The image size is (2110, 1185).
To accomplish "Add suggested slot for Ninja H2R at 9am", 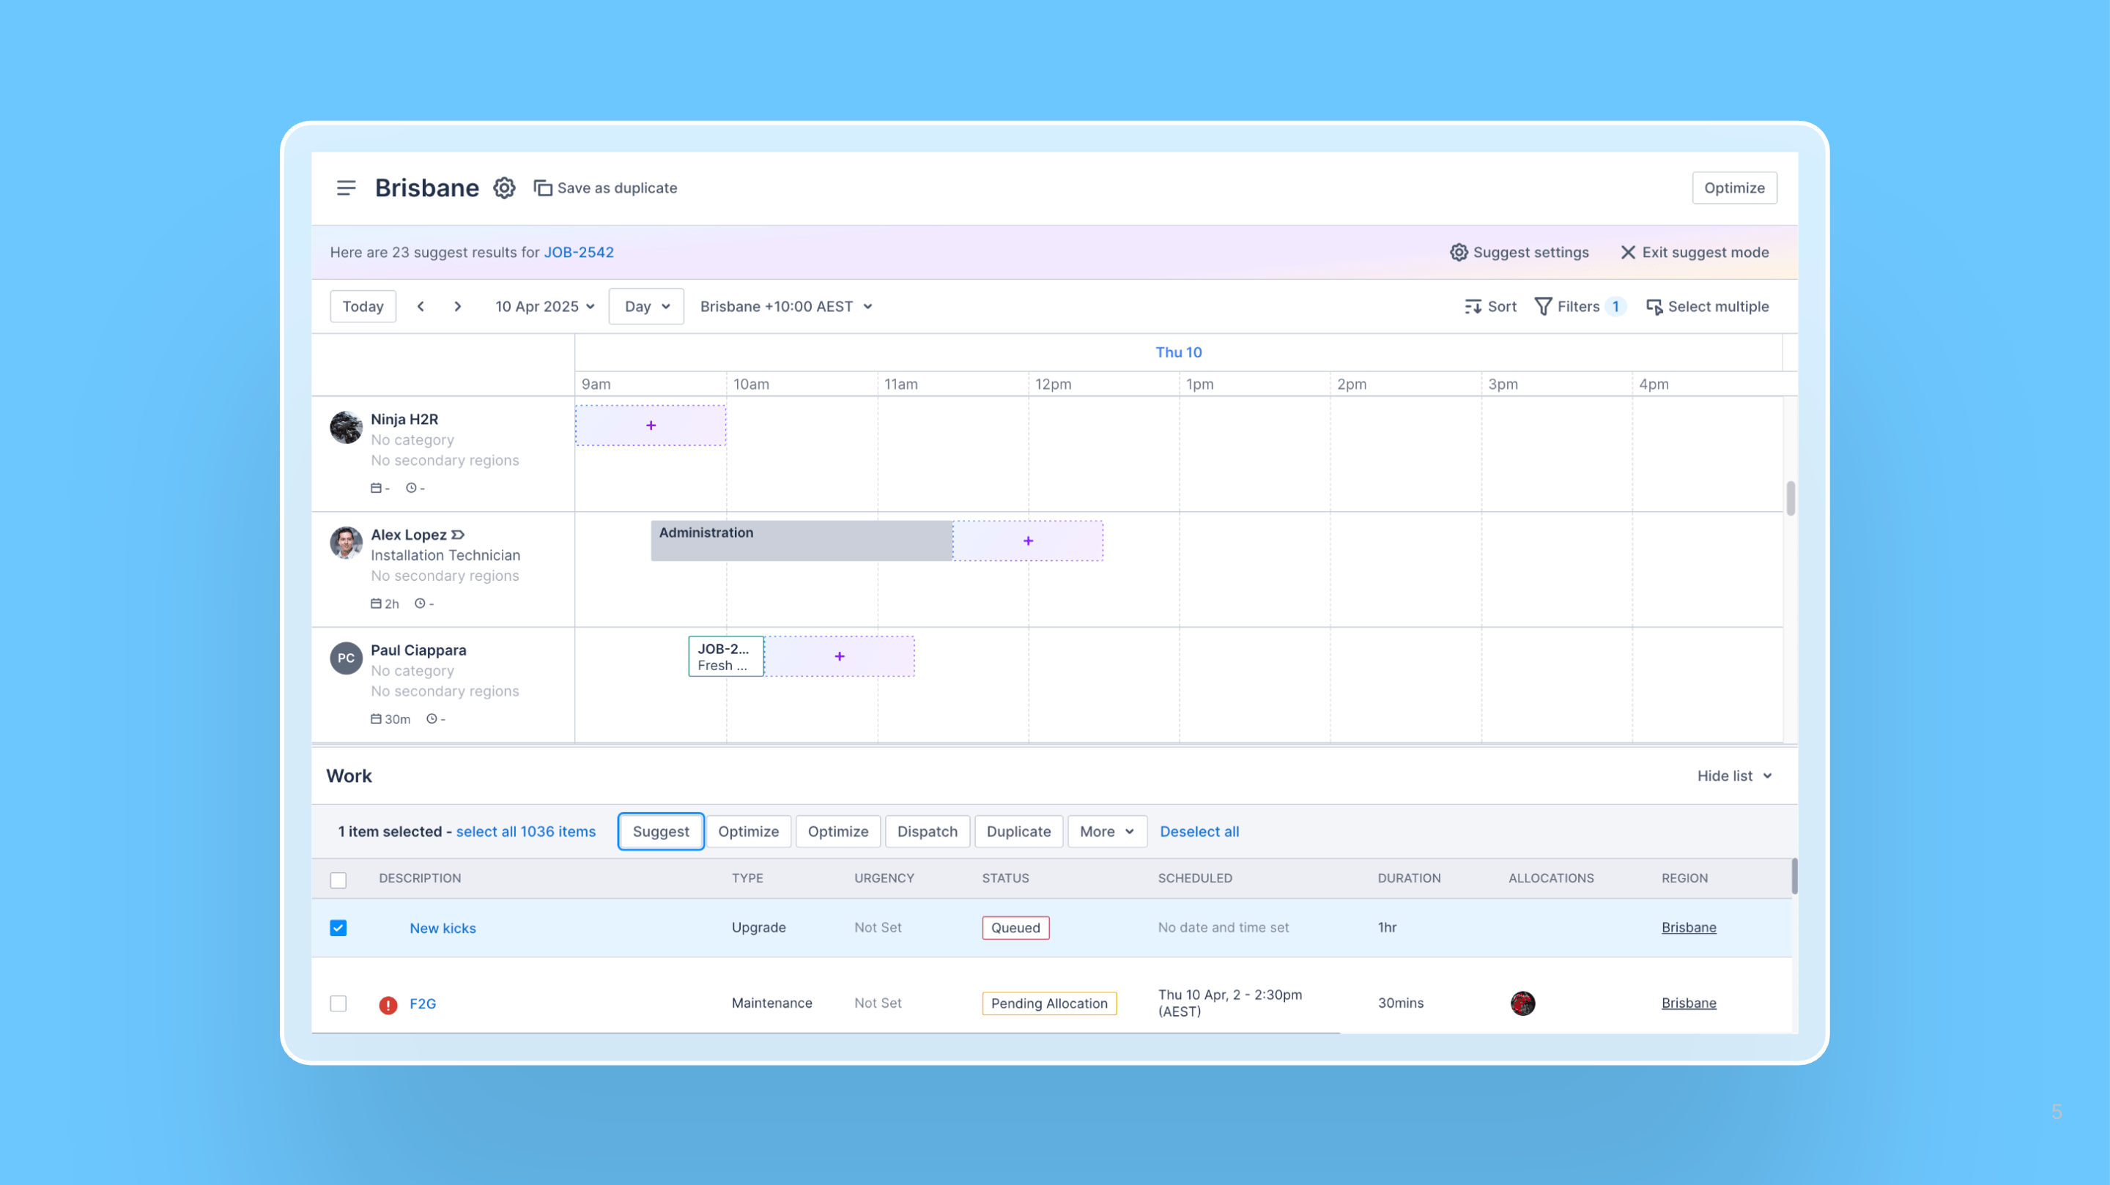I will coord(651,426).
